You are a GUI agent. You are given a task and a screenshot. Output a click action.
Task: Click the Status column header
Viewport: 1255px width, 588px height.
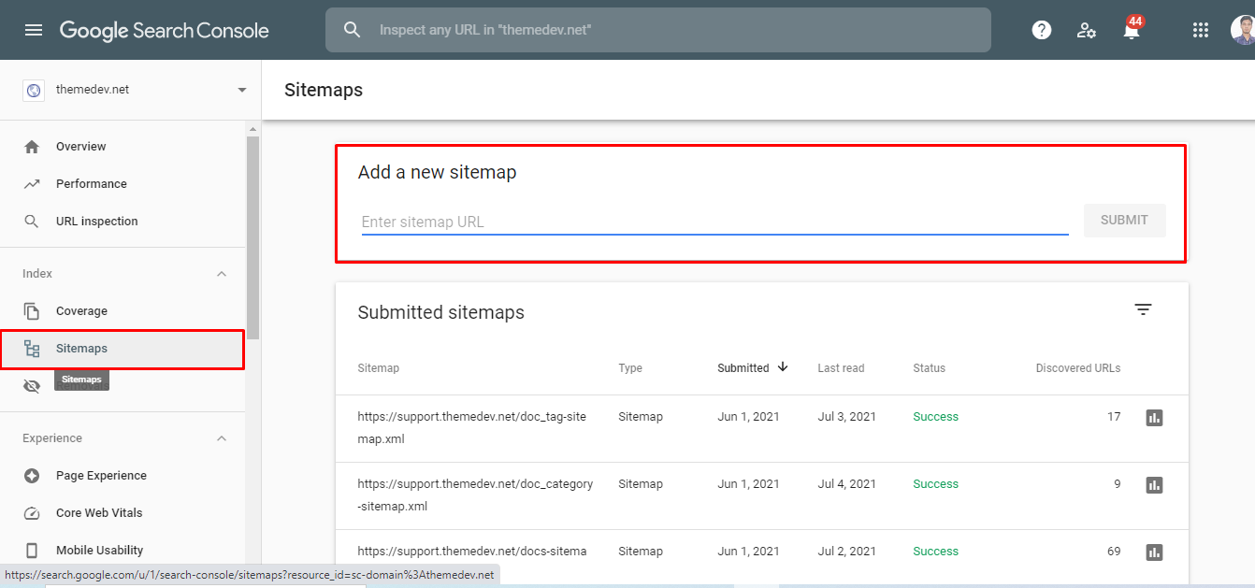pyautogui.click(x=930, y=368)
